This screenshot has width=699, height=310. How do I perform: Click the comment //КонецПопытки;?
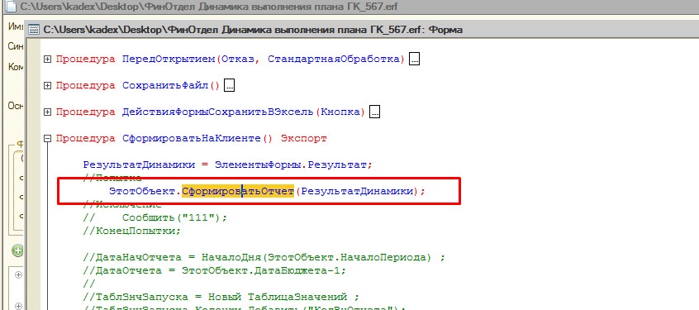[132, 231]
